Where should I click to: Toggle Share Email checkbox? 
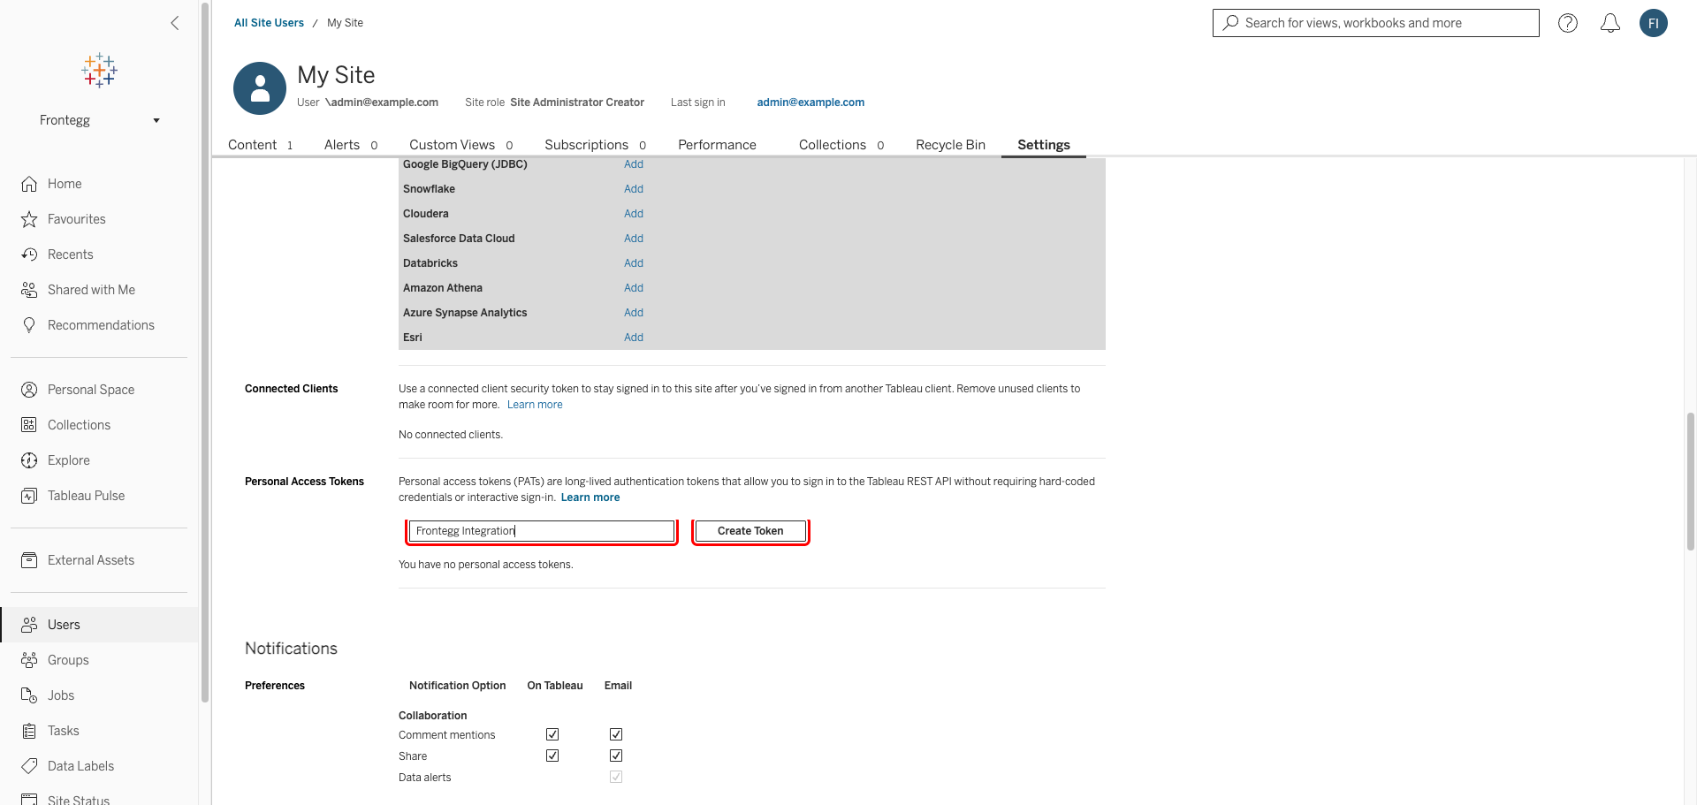(x=616, y=756)
